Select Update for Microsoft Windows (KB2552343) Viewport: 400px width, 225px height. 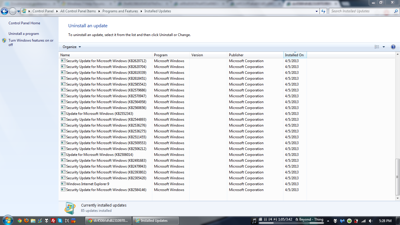(183, 114)
